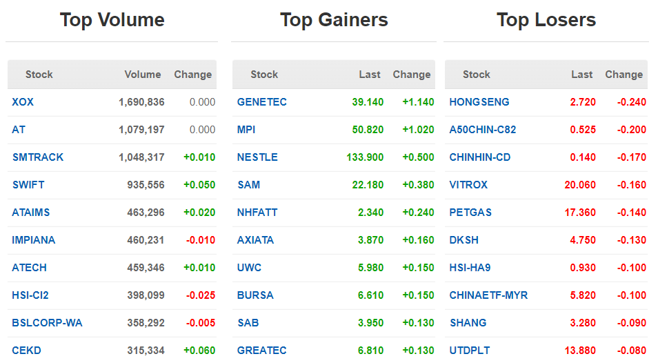Click HONGSENG last price 2.720
Image resolution: width=658 pixels, height=363 pixels.
(583, 102)
